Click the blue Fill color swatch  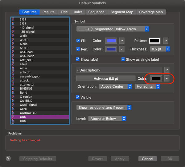(x=111, y=41)
